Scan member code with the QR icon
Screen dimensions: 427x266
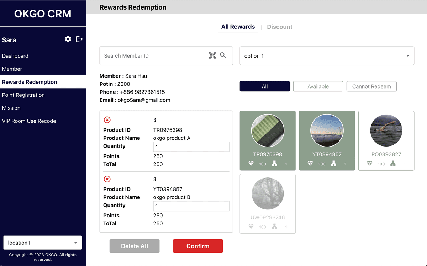212,55
